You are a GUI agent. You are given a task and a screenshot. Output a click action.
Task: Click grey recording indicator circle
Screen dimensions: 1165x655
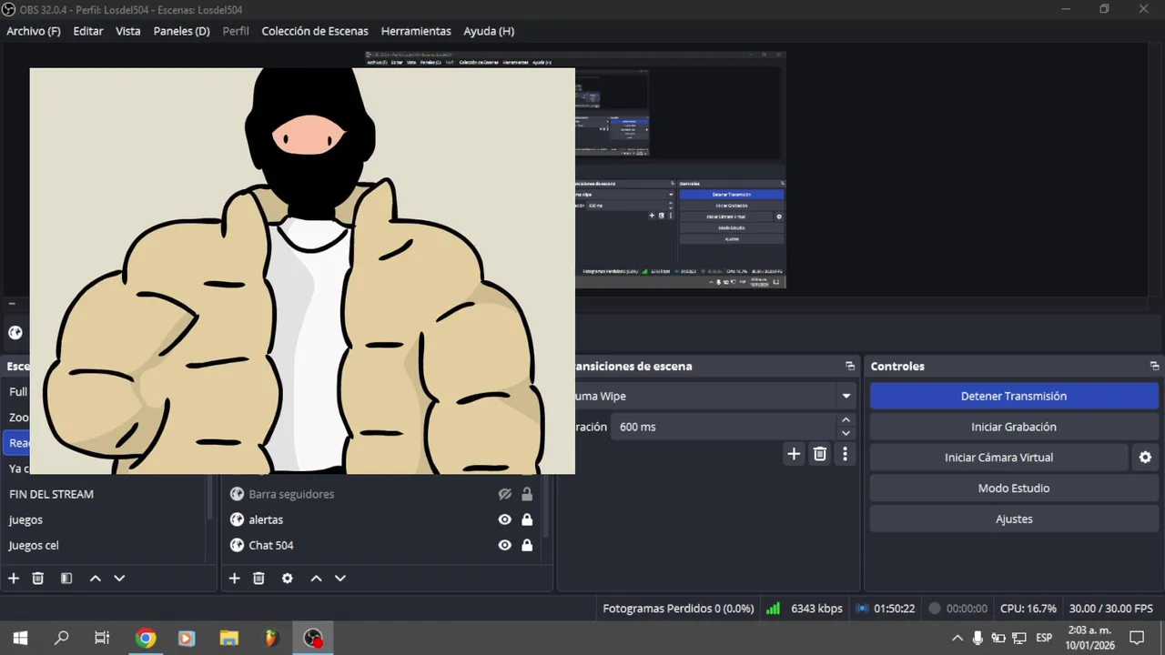pyautogui.click(x=934, y=609)
